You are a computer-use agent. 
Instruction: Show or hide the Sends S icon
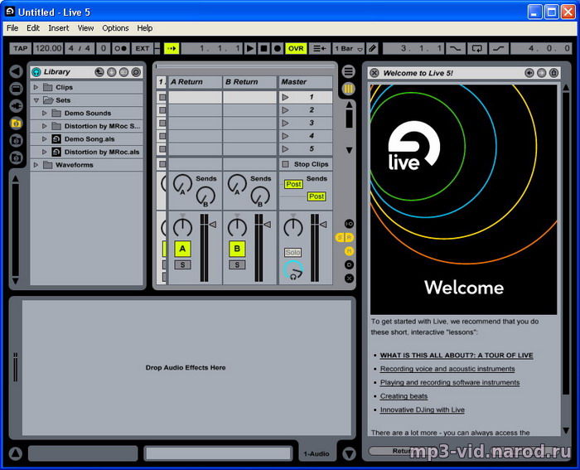coord(340,238)
